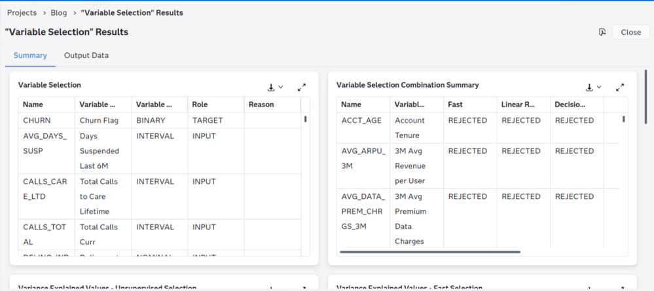Click download icon in Variable Selection panel
The width and height of the screenshot is (654, 291).
(x=271, y=87)
